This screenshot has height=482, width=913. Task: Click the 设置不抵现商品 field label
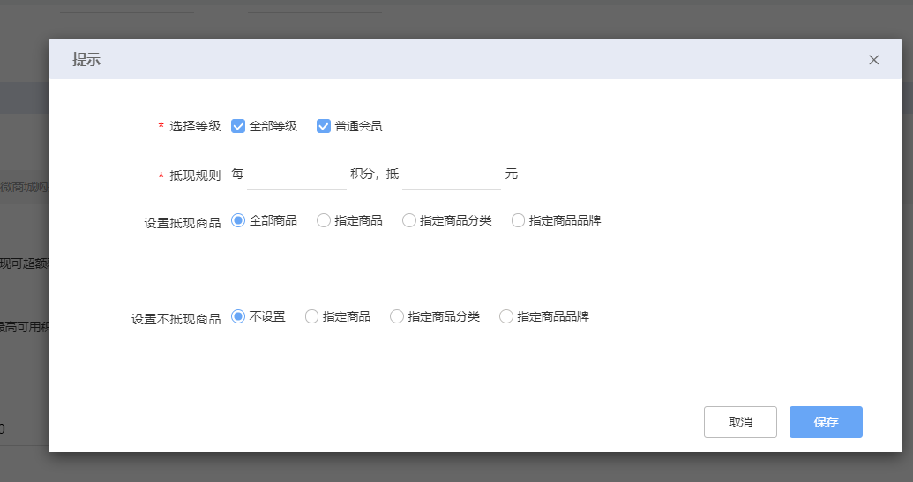pos(176,319)
